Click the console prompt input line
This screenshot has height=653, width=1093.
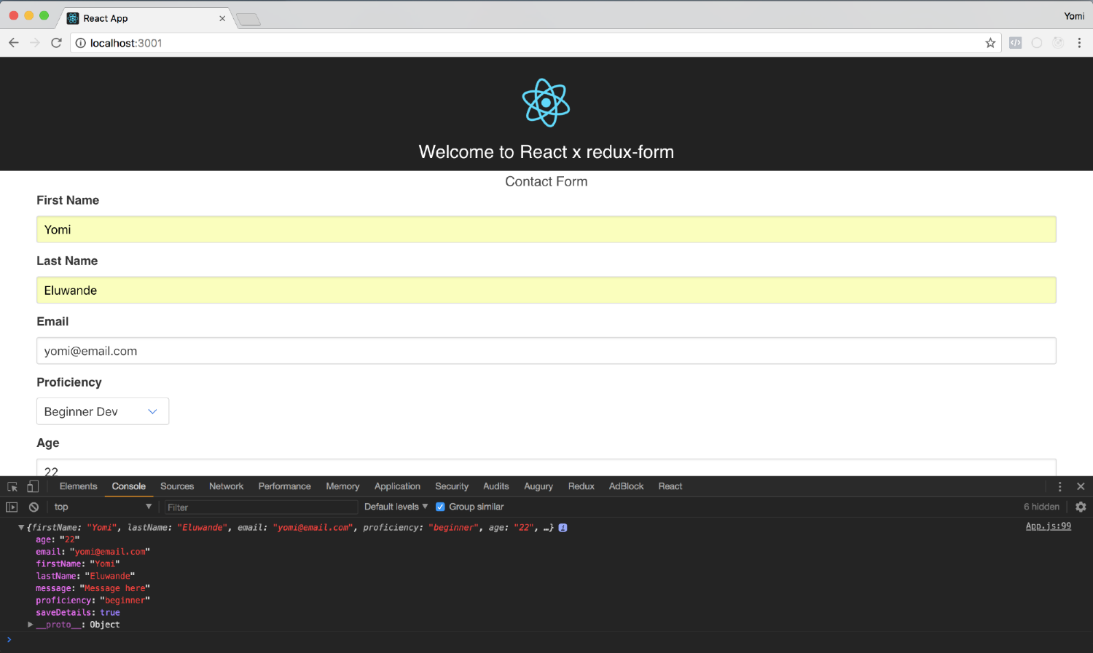click(x=546, y=639)
